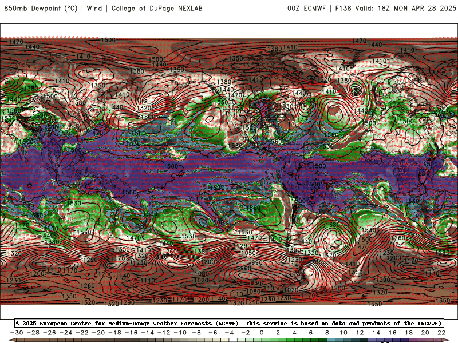458x343 pixels.
Task: Click the -18 legend value
Action: click(x=115, y=333)
